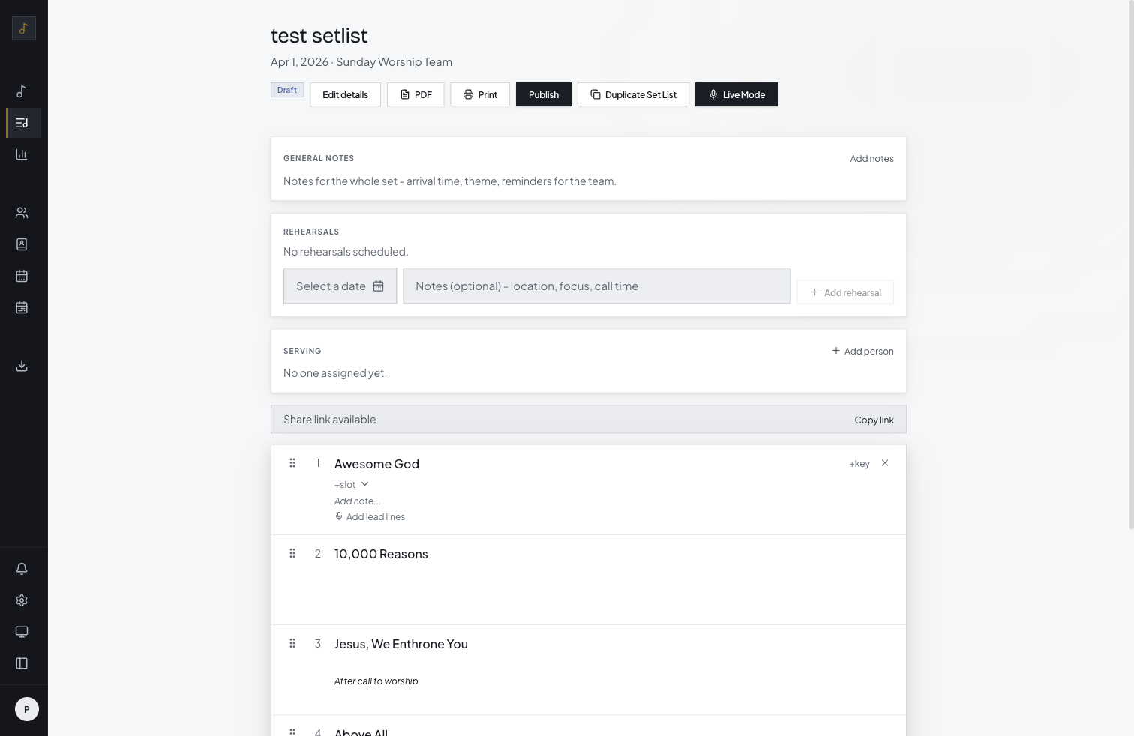This screenshot has width=1134, height=736.
Task: Copy the share link
Action: click(x=874, y=420)
